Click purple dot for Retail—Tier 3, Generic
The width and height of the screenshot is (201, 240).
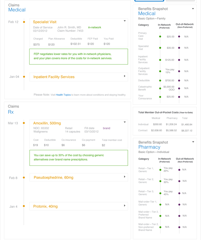(179, 193)
